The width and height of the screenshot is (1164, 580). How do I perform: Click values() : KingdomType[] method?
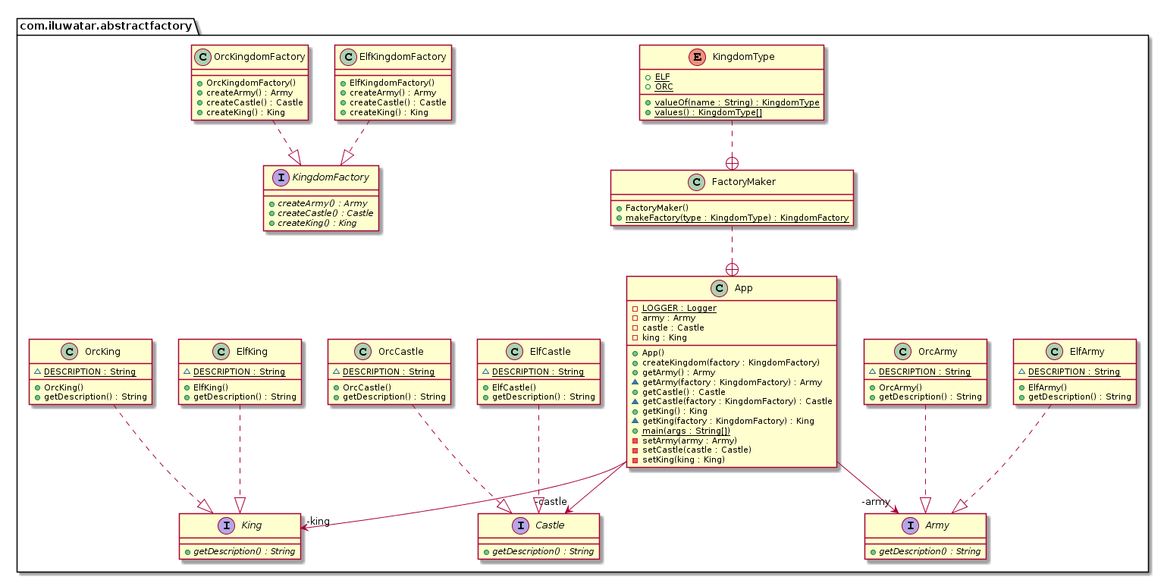coord(708,112)
